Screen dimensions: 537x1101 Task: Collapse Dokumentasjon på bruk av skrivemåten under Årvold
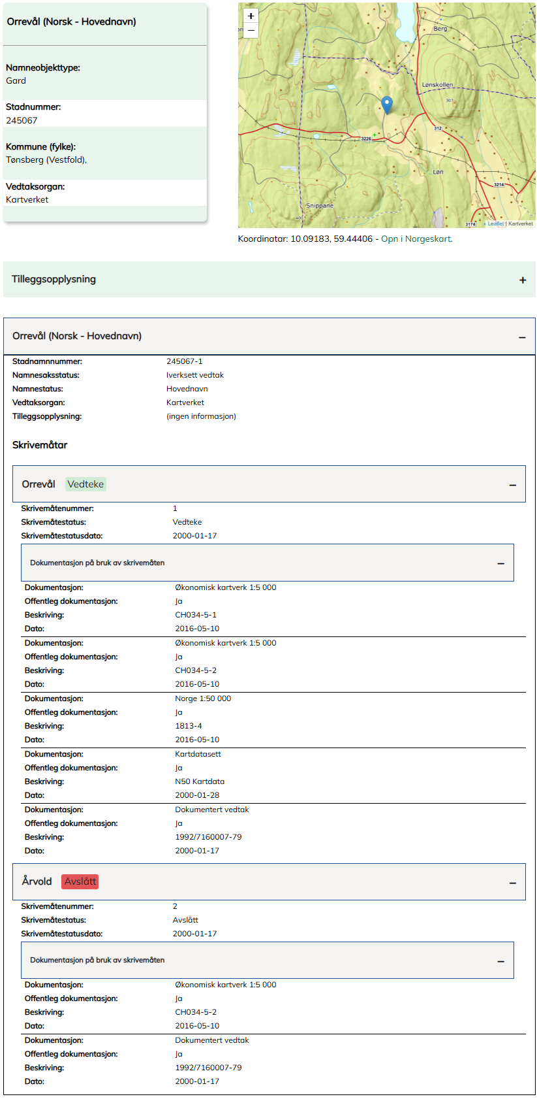coord(500,961)
